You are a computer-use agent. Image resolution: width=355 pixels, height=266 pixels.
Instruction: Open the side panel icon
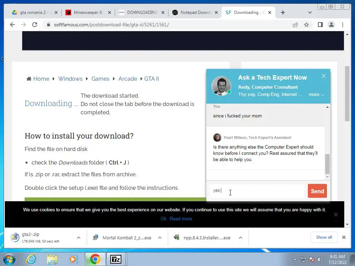coord(320,25)
